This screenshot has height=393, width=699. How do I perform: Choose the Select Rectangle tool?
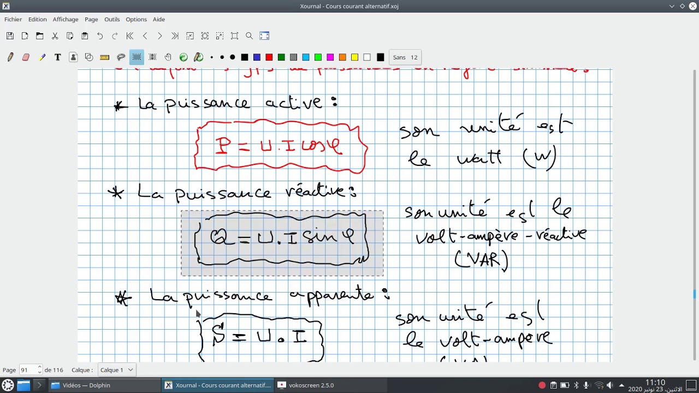pyautogui.click(x=137, y=57)
